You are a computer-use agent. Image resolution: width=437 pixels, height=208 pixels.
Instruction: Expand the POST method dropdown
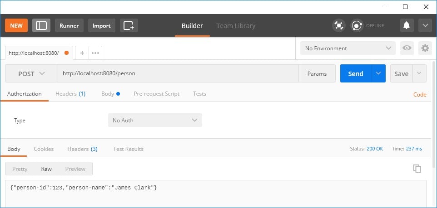pos(31,74)
